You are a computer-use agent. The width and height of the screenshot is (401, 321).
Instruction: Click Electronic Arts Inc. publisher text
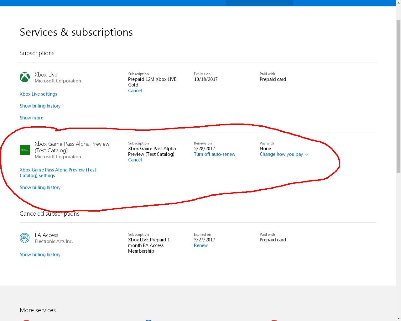tap(54, 241)
